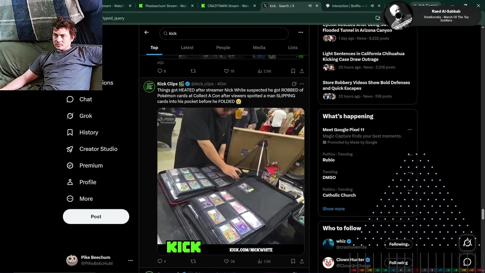Toggle Following for Clown Hunter
The width and height of the screenshot is (485, 273).
[399, 263]
